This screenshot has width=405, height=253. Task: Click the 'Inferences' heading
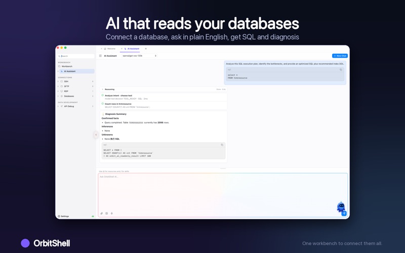(x=107, y=126)
